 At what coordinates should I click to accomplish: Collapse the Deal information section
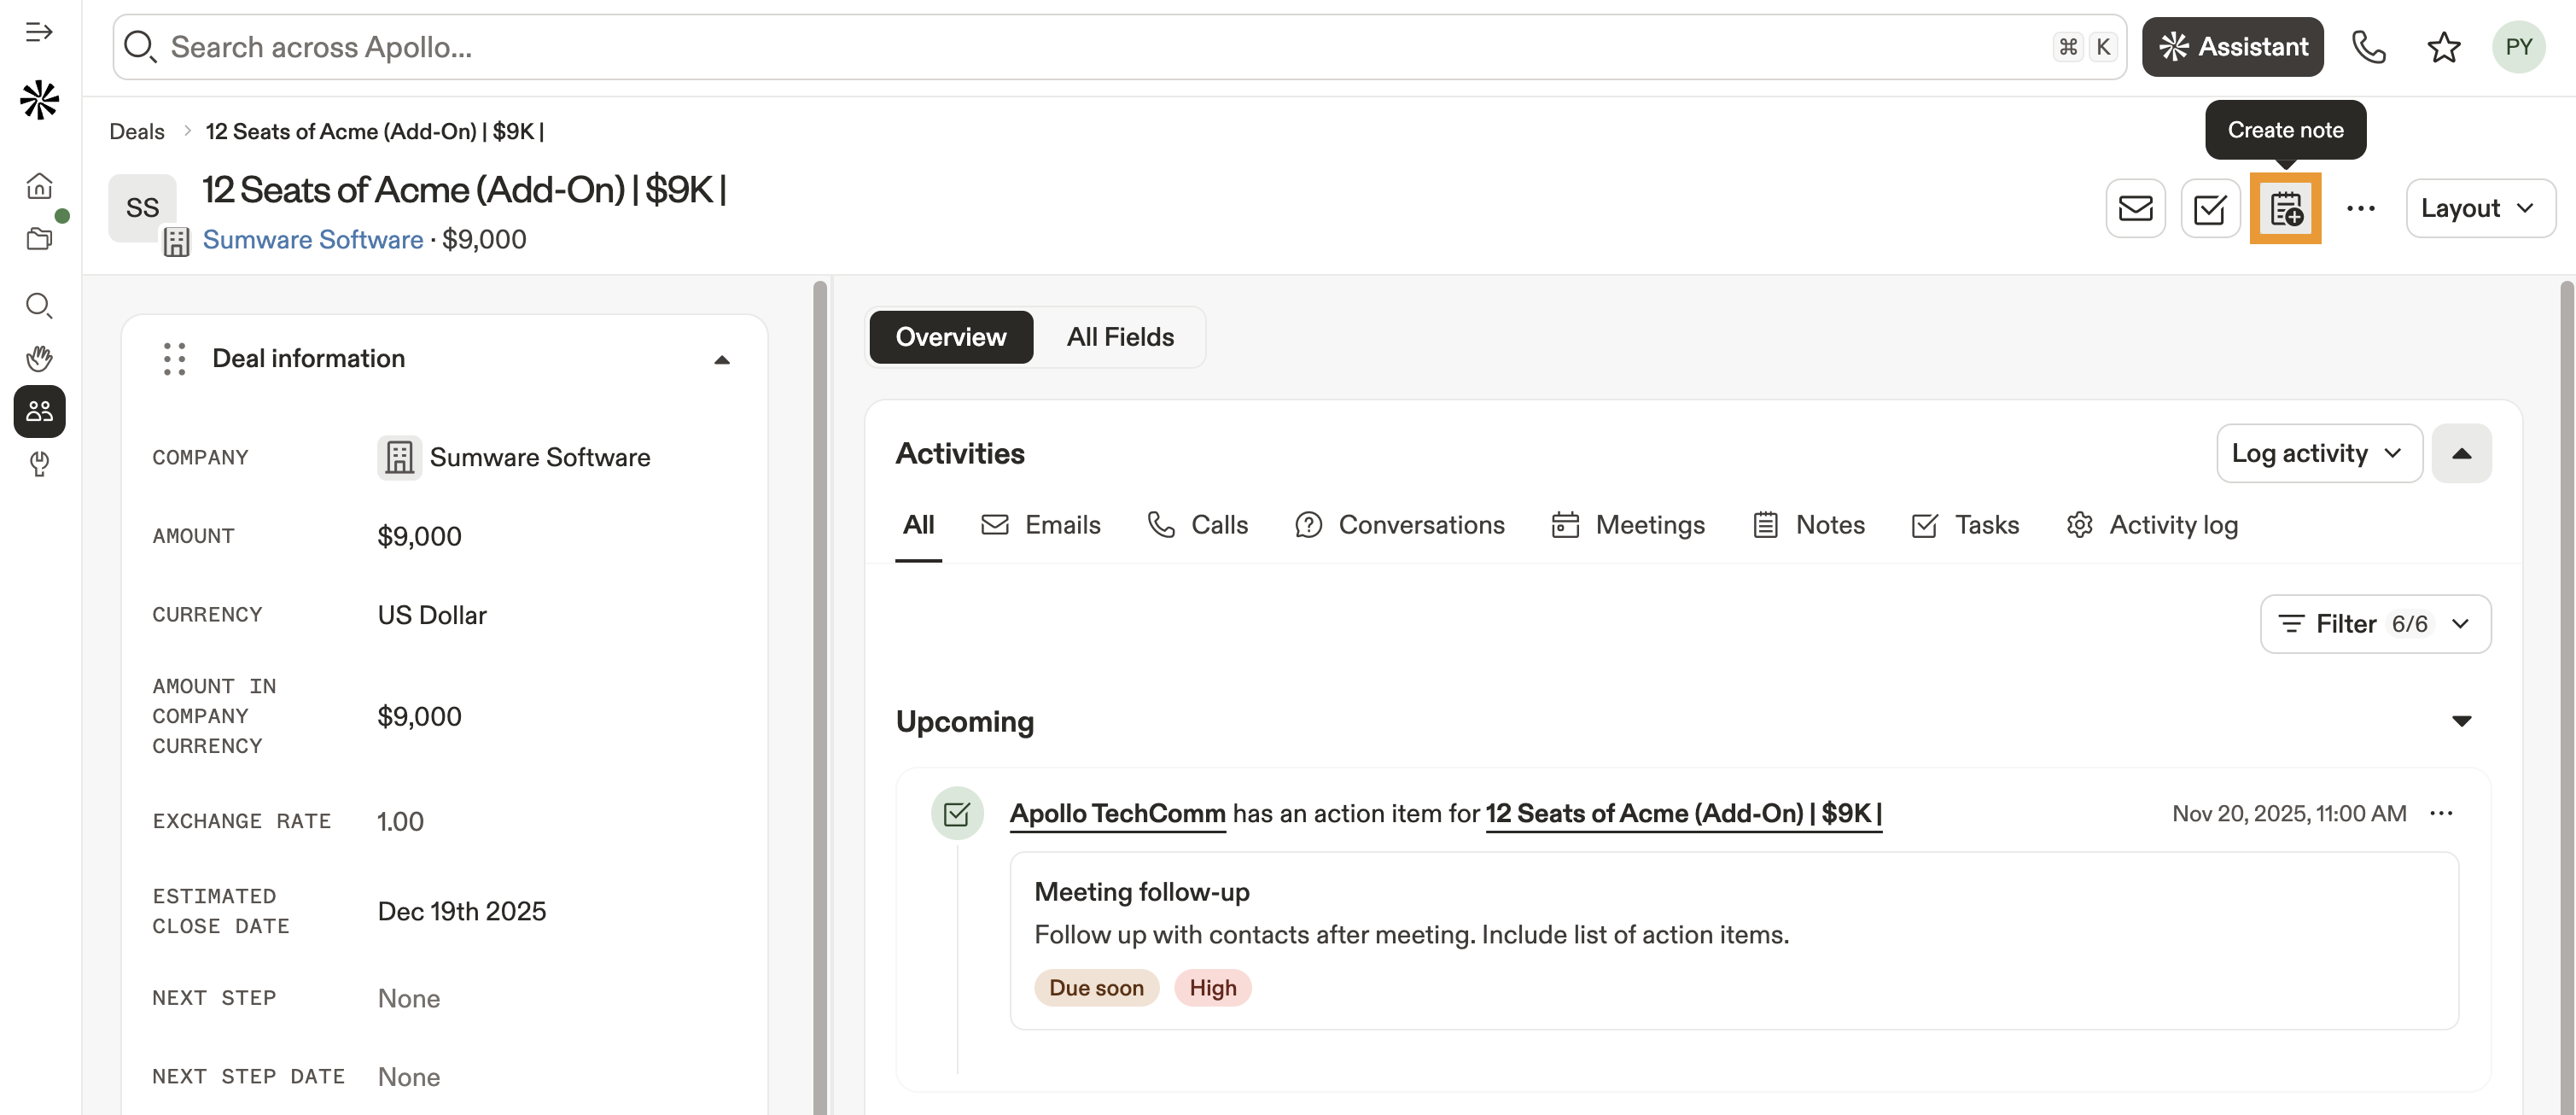coord(721,359)
